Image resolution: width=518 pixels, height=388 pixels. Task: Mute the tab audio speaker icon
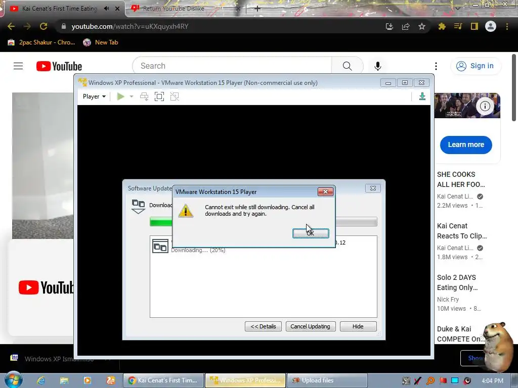pos(106,9)
